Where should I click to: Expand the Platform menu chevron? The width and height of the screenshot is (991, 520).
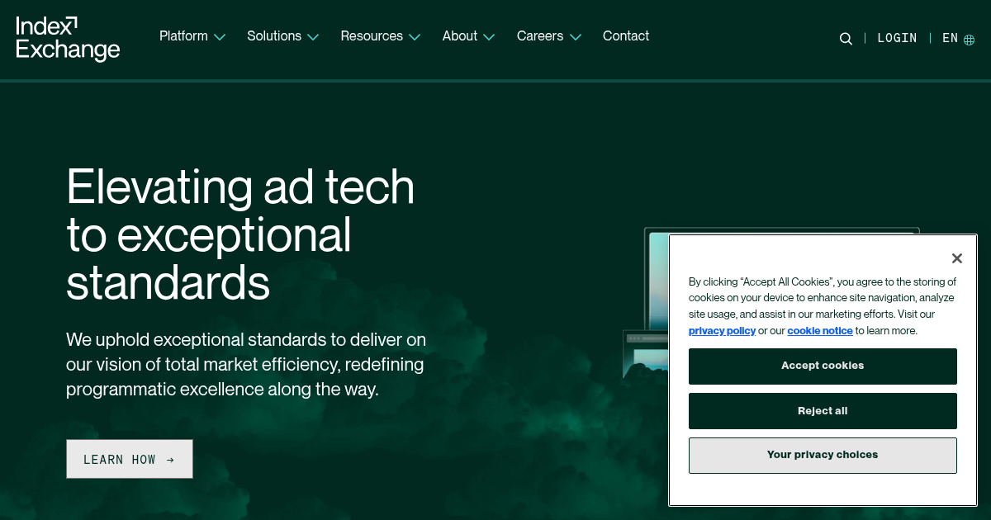[x=220, y=37]
